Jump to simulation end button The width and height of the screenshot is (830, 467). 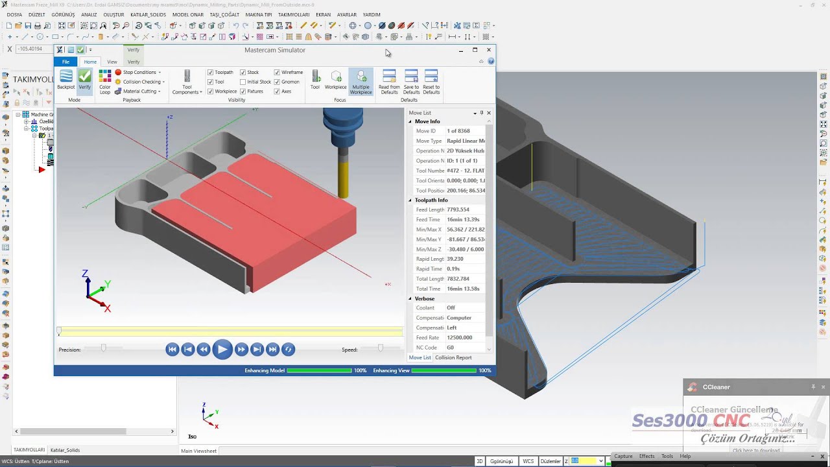(272, 349)
